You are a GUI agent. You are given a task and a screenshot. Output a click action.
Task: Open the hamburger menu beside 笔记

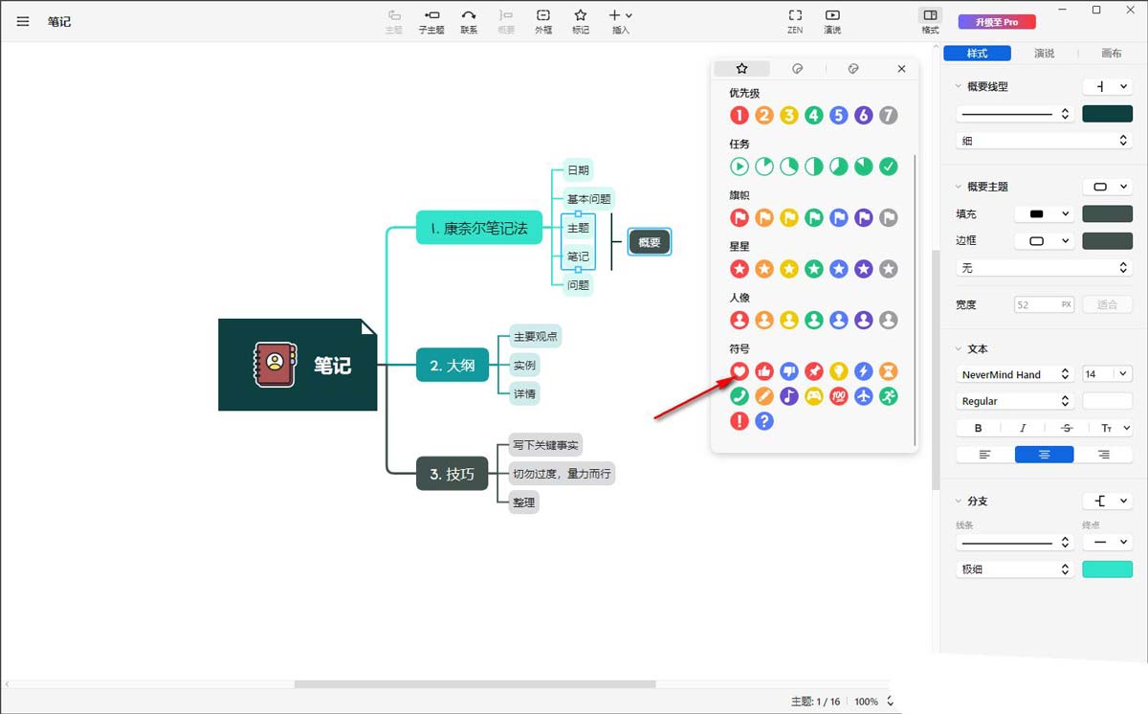[23, 21]
